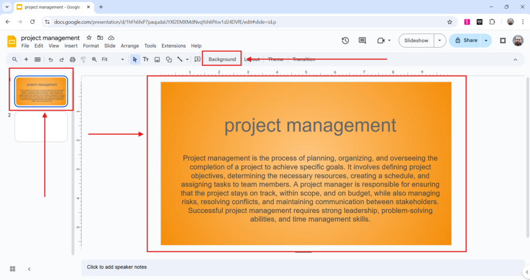
Task: Select the Text box tool
Action: point(146,59)
